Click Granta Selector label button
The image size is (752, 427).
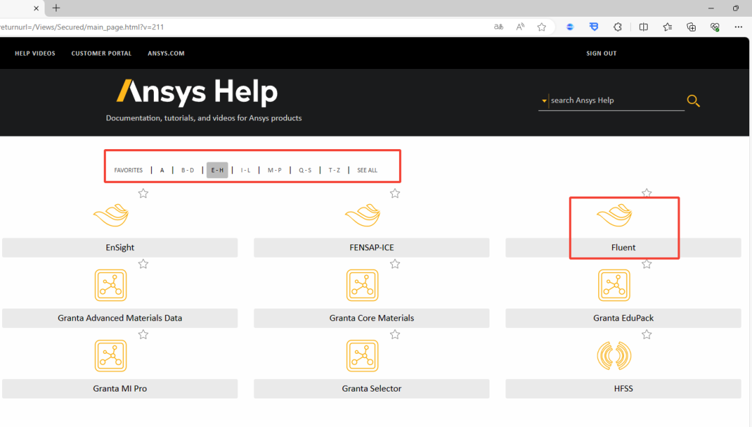point(372,389)
